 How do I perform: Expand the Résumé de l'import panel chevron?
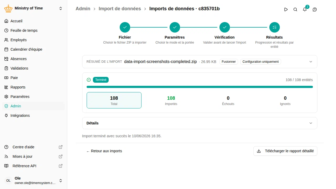click(x=311, y=62)
